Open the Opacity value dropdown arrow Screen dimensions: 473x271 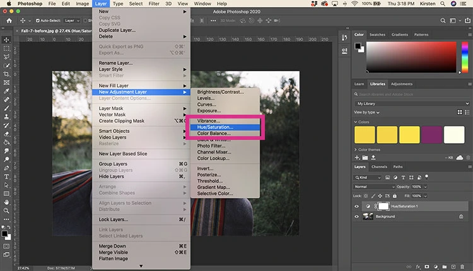[x=425, y=187]
